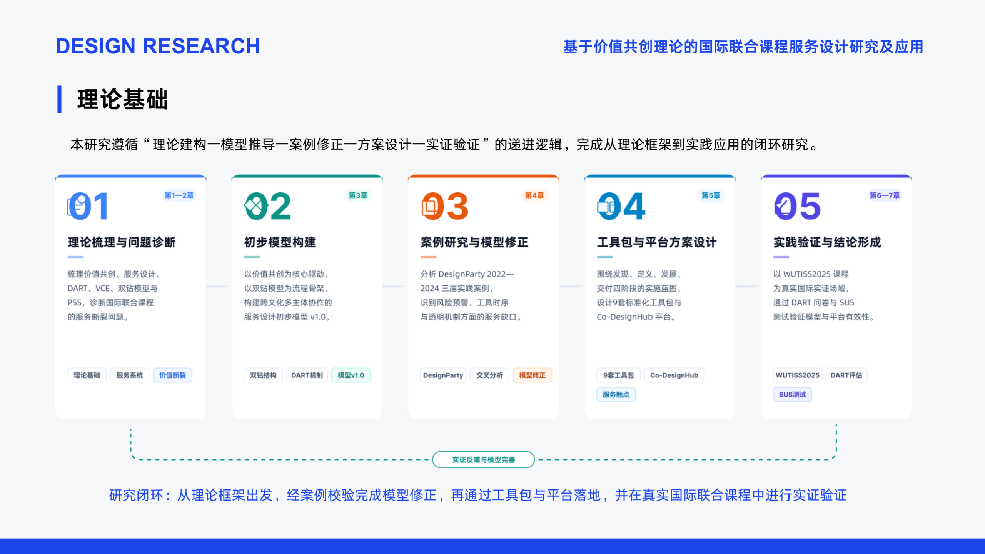This screenshot has width=985, height=554.
Task: Click the WUTISS2025 tag
Action: 798,375
